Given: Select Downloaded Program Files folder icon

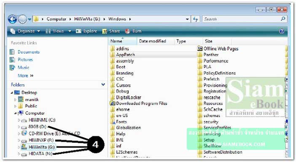Looking at the screenshot, I should [112, 104].
